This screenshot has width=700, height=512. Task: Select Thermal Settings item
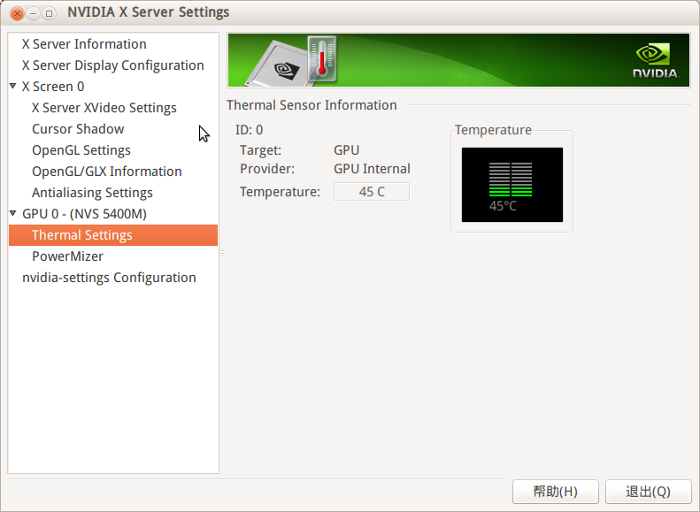pyautogui.click(x=113, y=235)
